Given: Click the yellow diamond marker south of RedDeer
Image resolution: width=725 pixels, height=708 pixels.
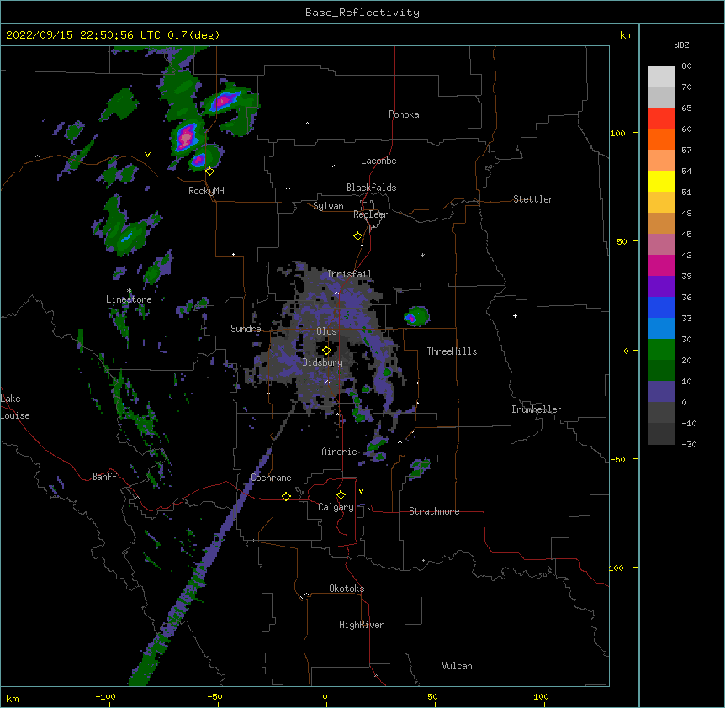Looking at the screenshot, I should pos(357,236).
